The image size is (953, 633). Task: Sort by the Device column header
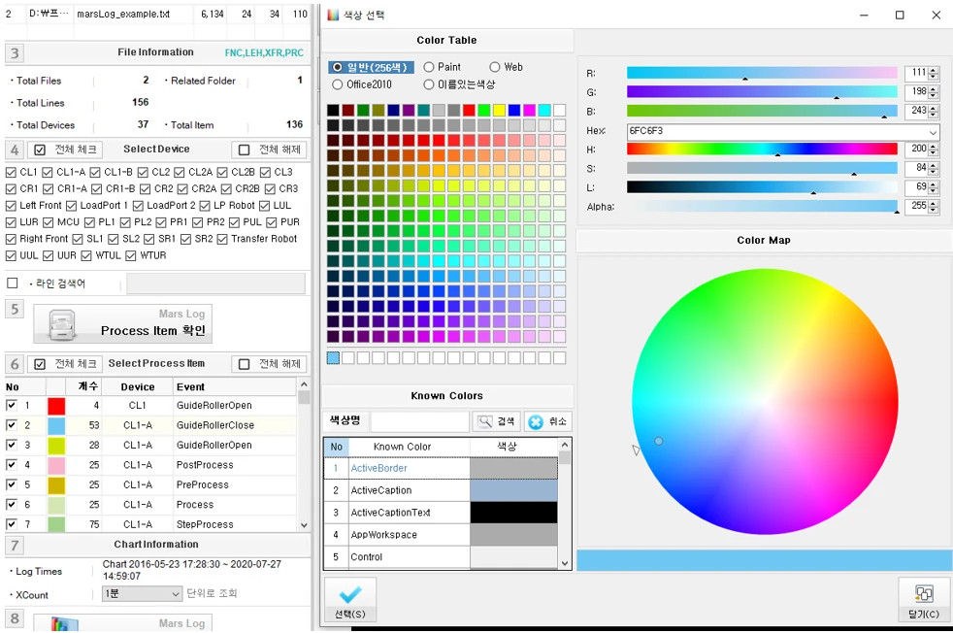click(138, 386)
